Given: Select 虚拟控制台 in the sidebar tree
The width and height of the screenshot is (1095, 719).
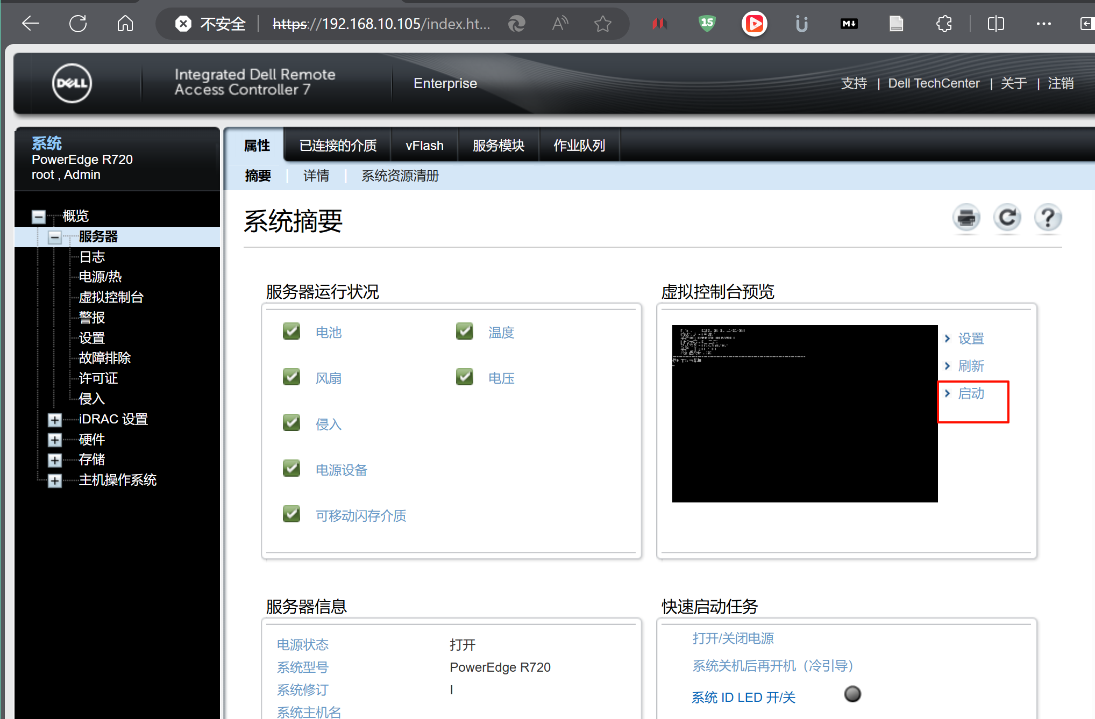Looking at the screenshot, I should click(111, 297).
